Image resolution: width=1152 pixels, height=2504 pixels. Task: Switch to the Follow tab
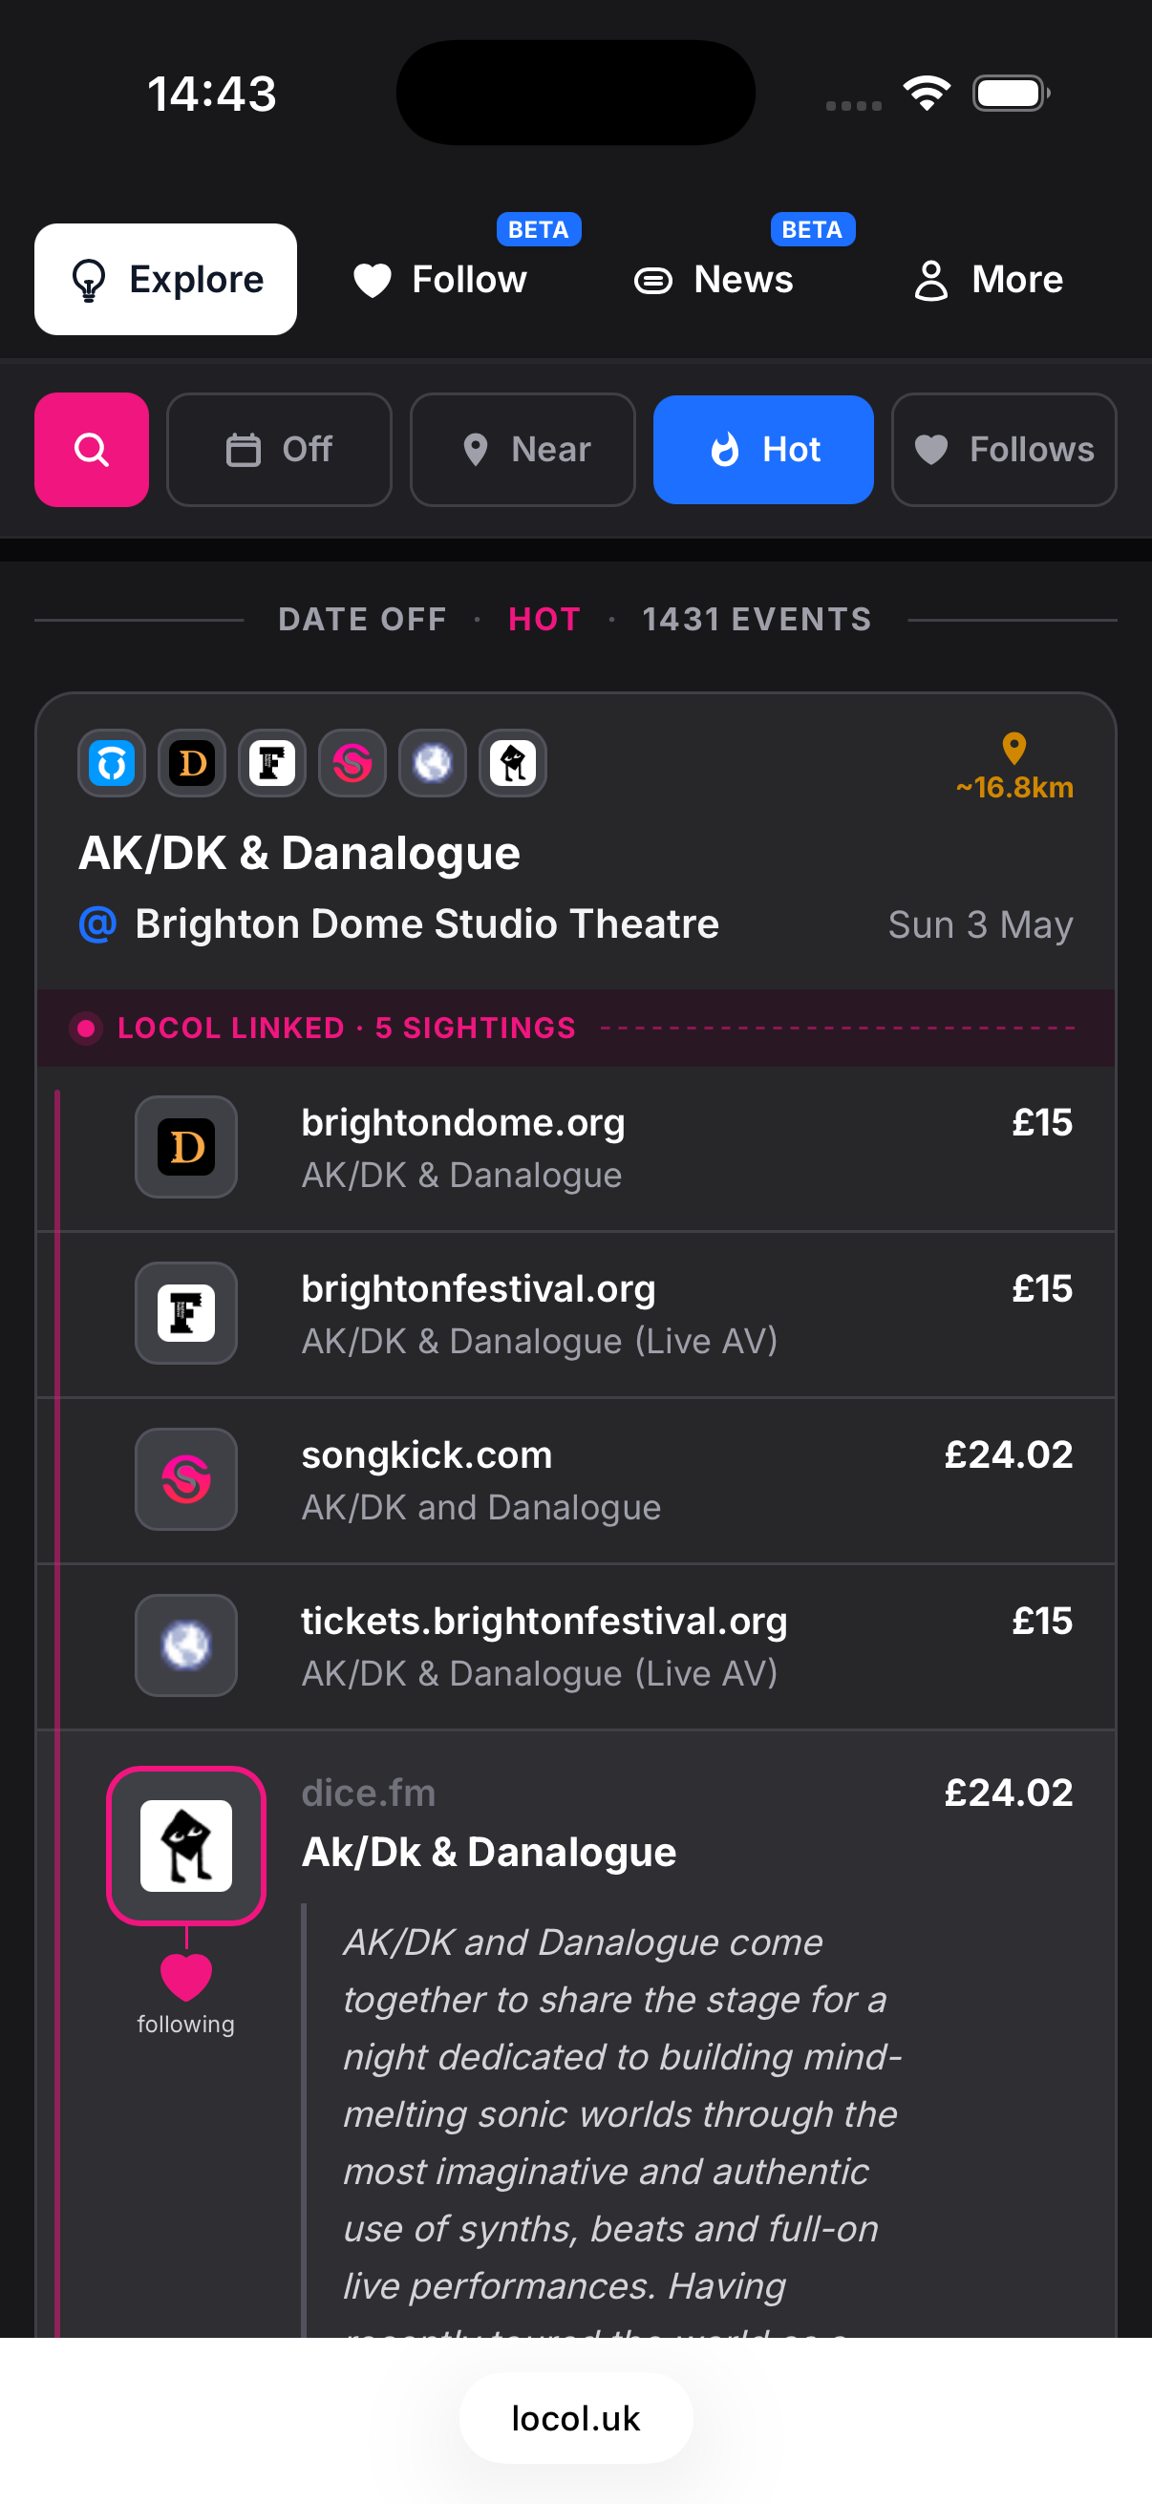coord(440,280)
